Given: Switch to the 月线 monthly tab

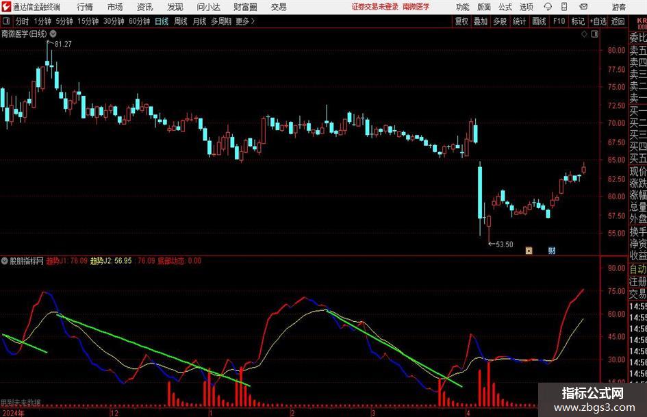Looking at the screenshot, I should (x=200, y=21).
